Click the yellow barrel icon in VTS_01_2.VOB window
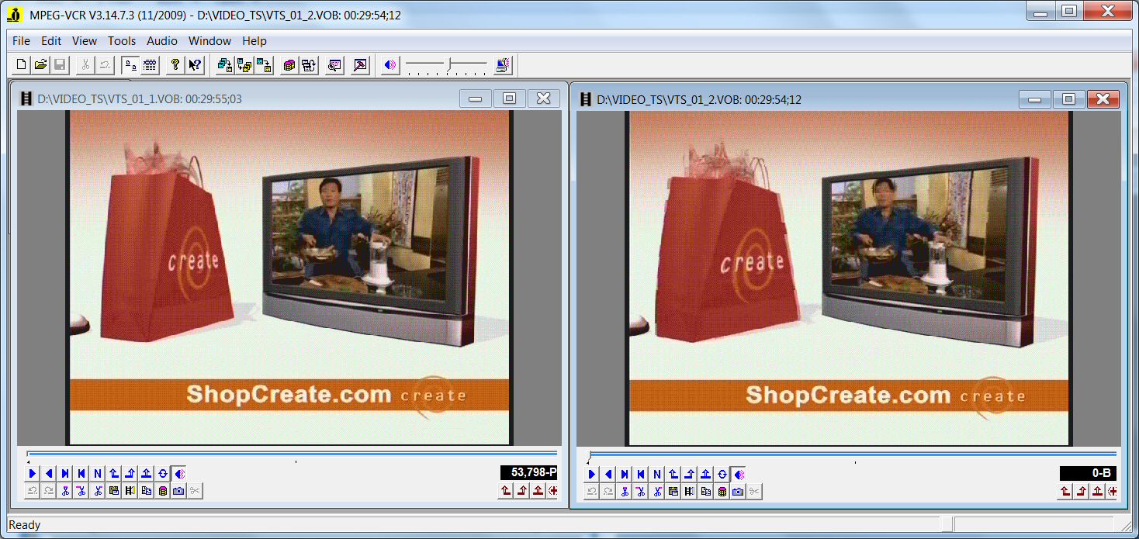 (722, 491)
